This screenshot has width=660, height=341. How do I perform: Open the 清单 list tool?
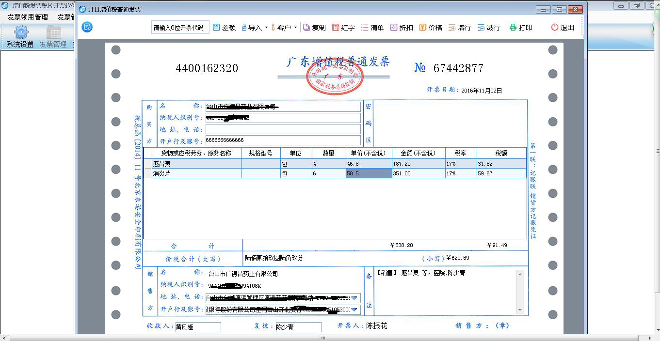(372, 28)
